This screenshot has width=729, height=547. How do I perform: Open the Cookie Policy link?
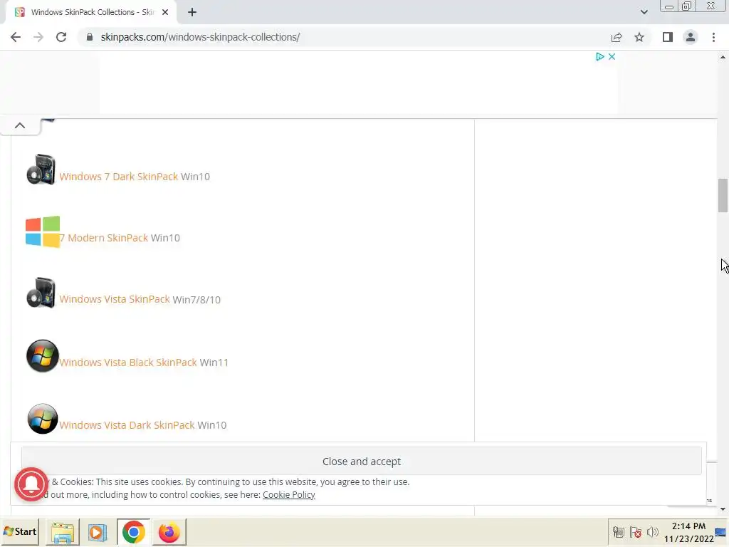click(x=289, y=495)
